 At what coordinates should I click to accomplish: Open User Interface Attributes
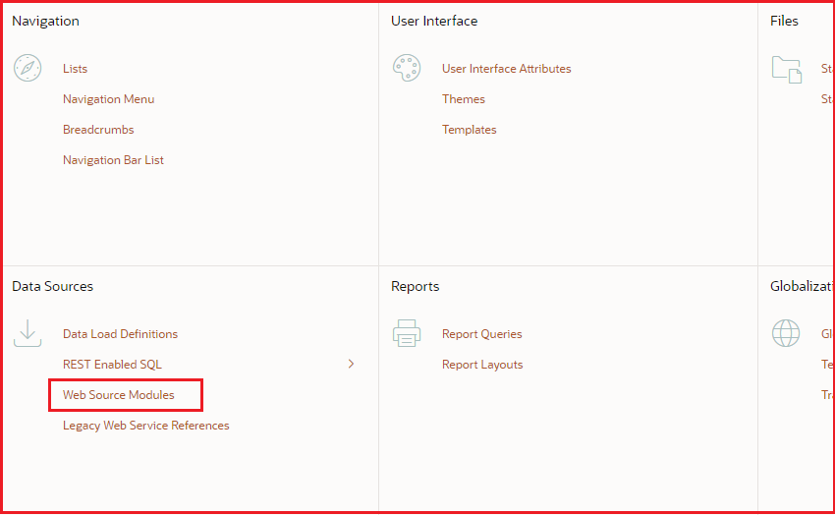(506, 69)
